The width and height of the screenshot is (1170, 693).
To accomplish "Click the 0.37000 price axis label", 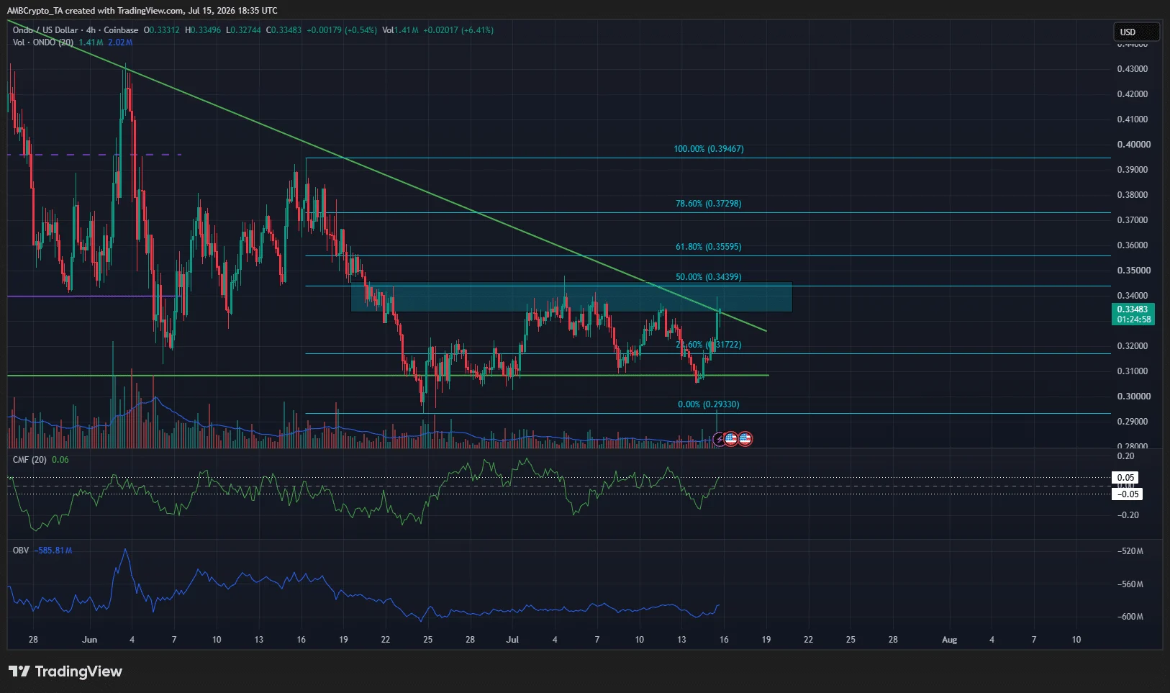I will 1133,220.
